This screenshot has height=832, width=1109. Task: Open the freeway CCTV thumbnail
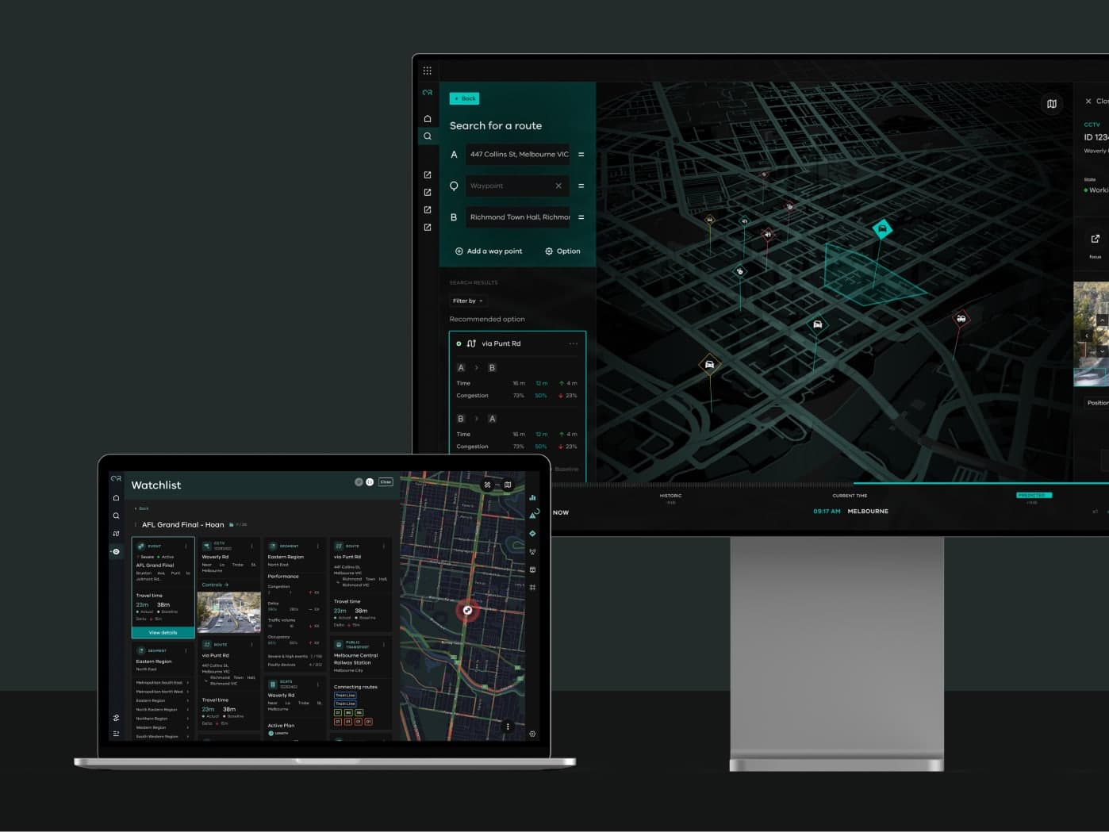point(229,612)
